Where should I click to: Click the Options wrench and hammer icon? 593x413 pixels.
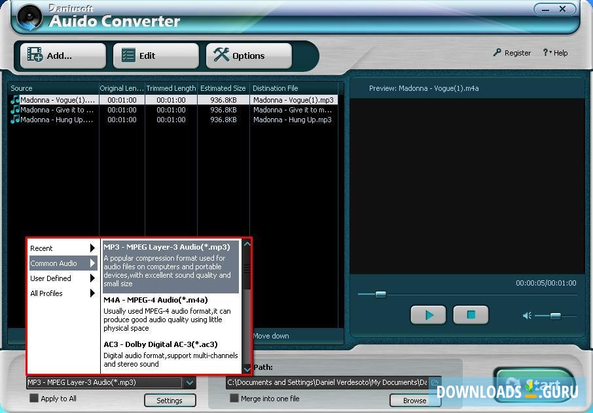221,55
